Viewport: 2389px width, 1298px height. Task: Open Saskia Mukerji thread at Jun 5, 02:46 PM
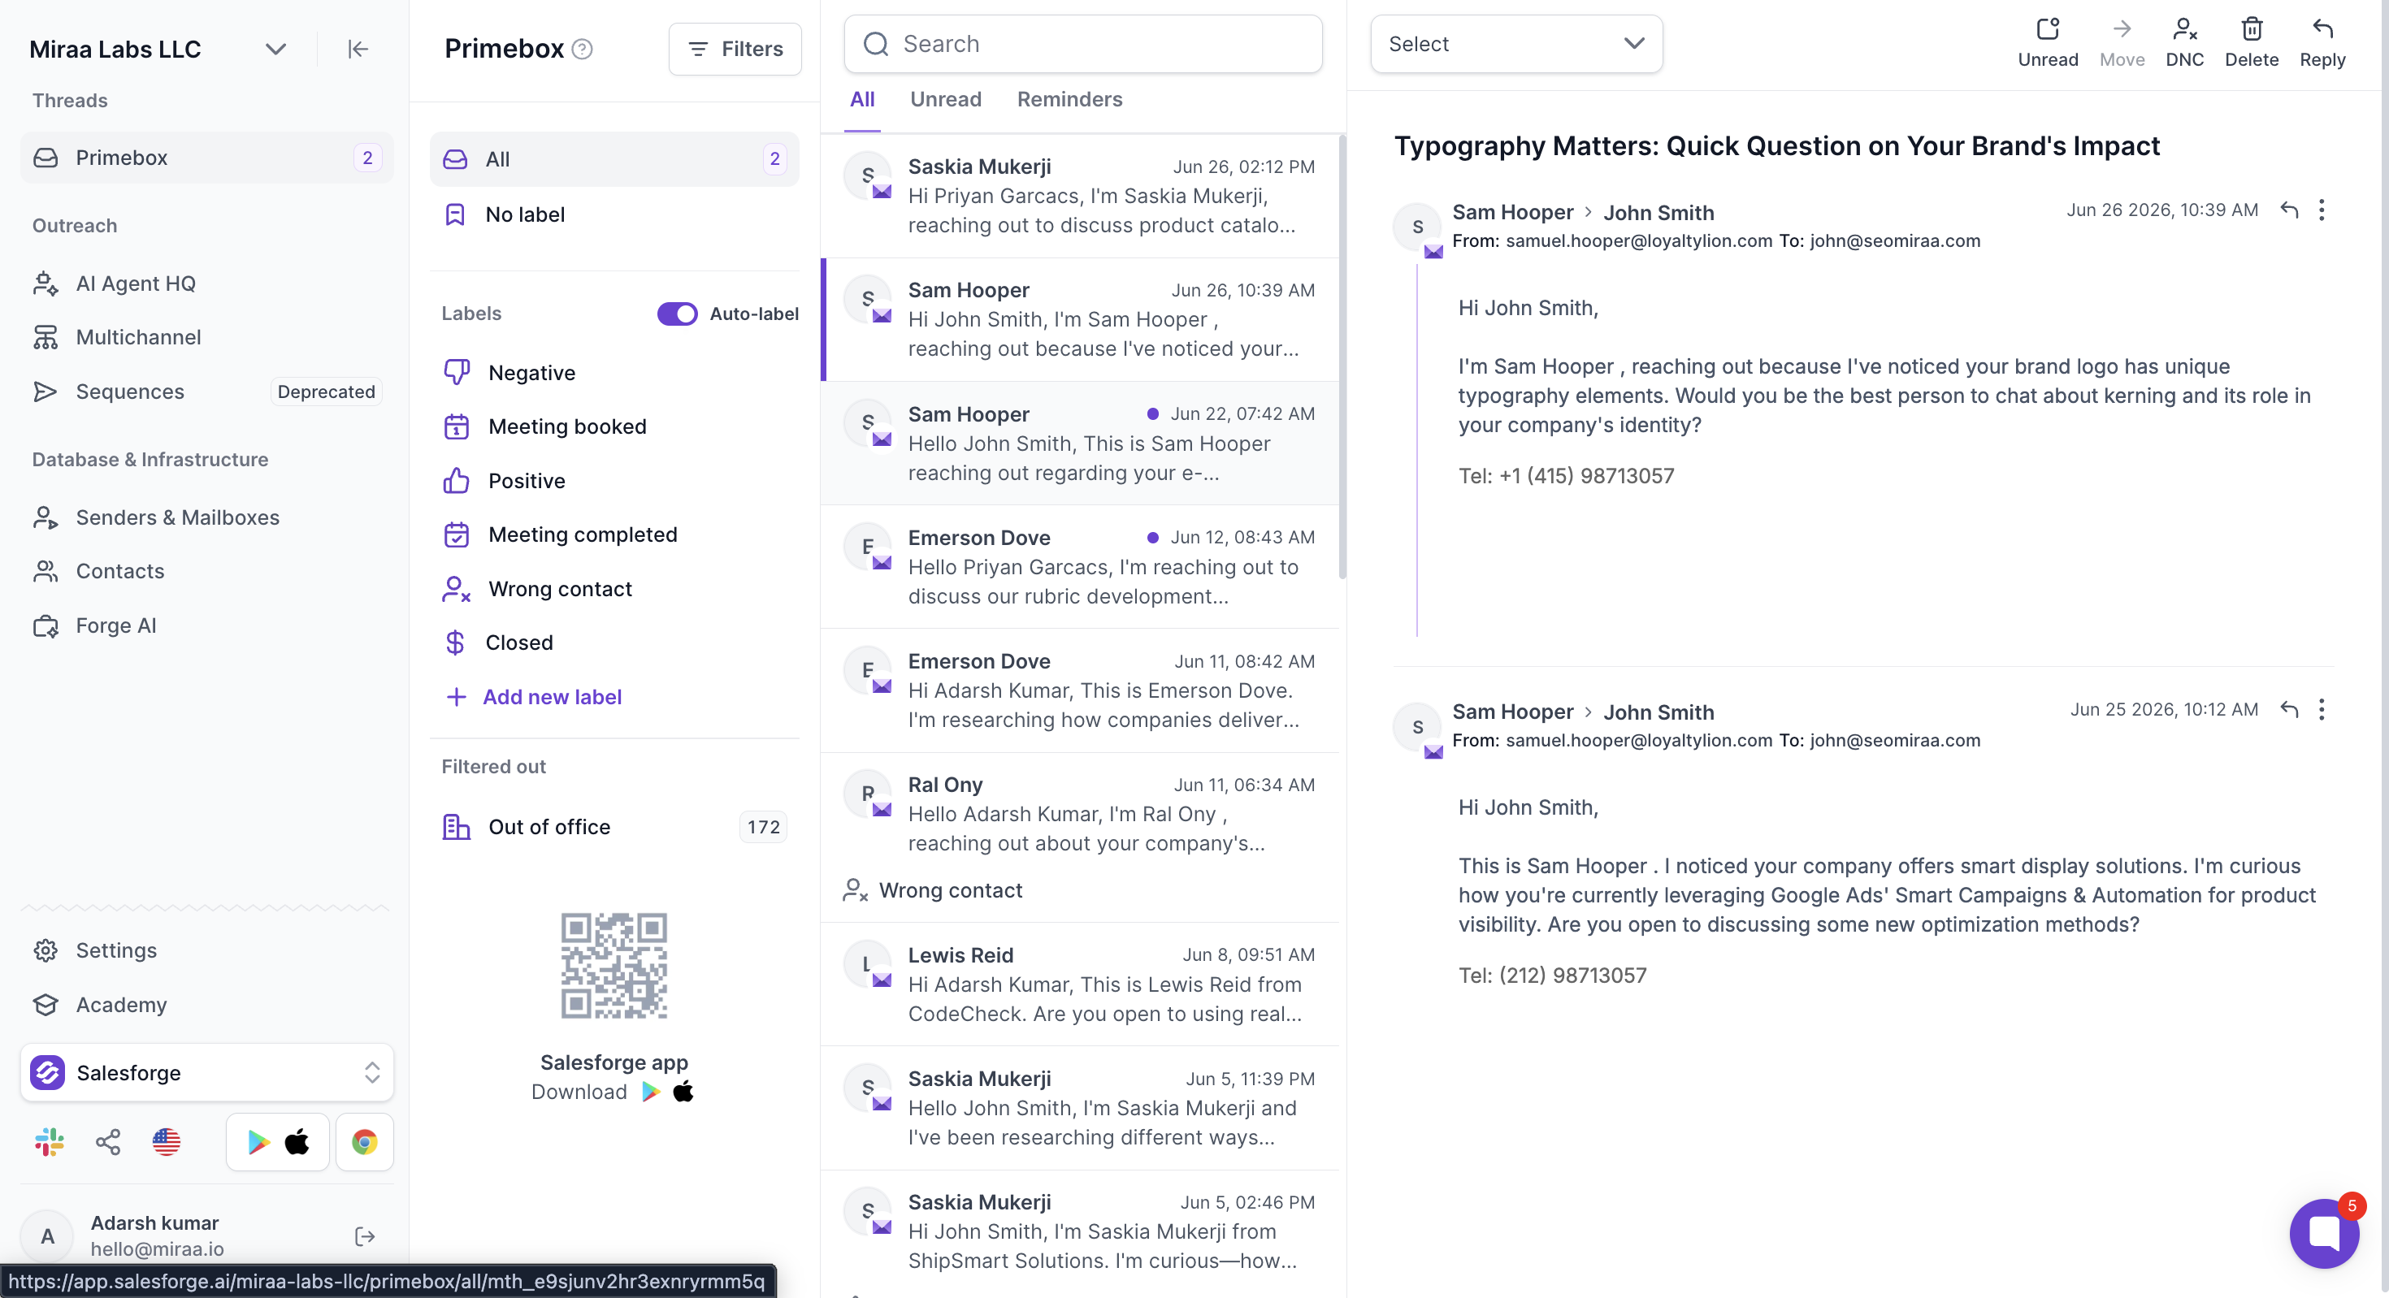1079,1231
